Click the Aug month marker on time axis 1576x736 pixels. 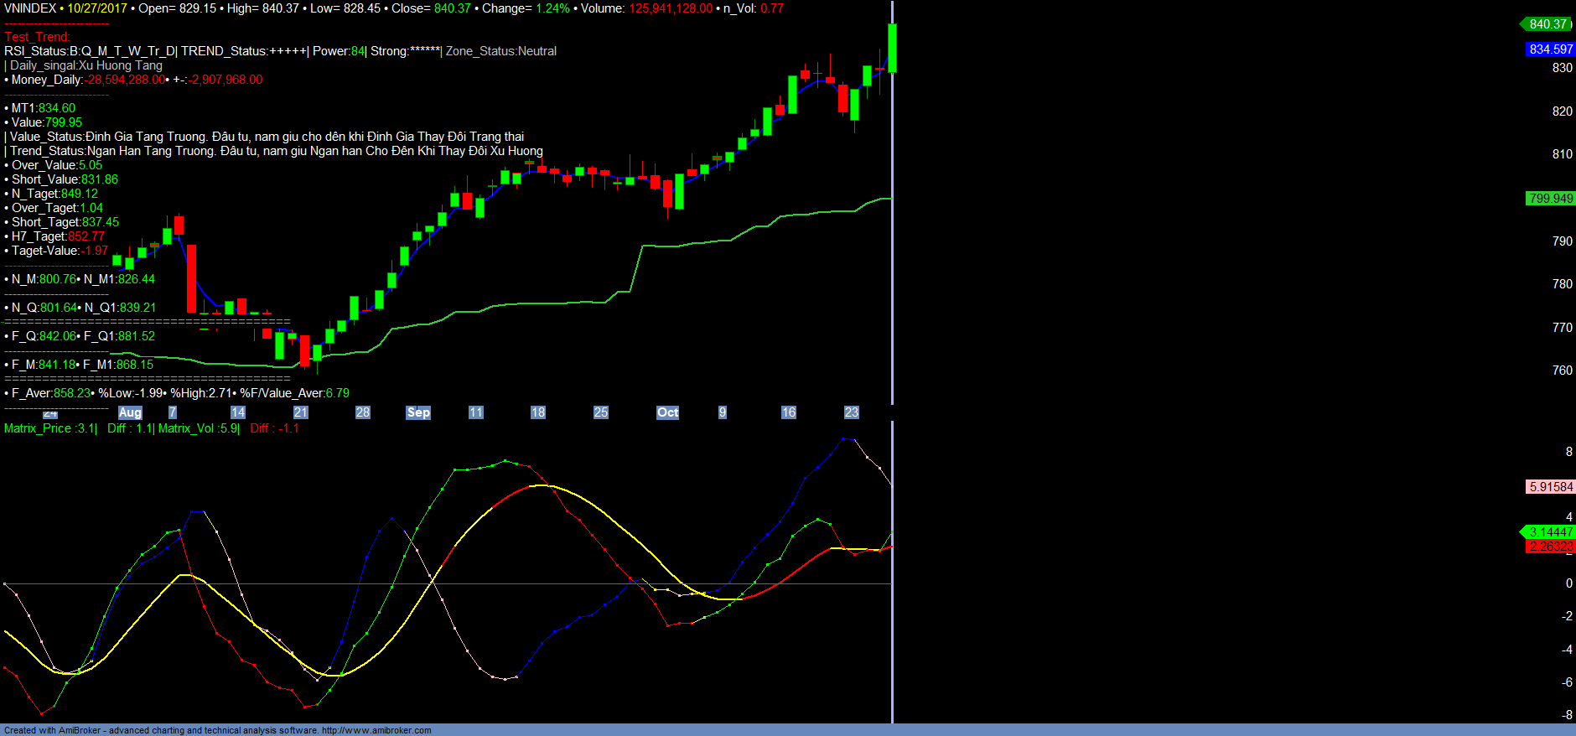(130, 412)
